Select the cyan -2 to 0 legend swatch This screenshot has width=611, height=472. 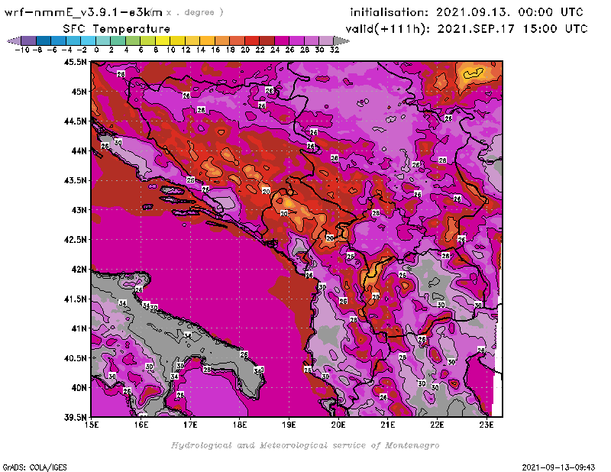tap(89, 40)
